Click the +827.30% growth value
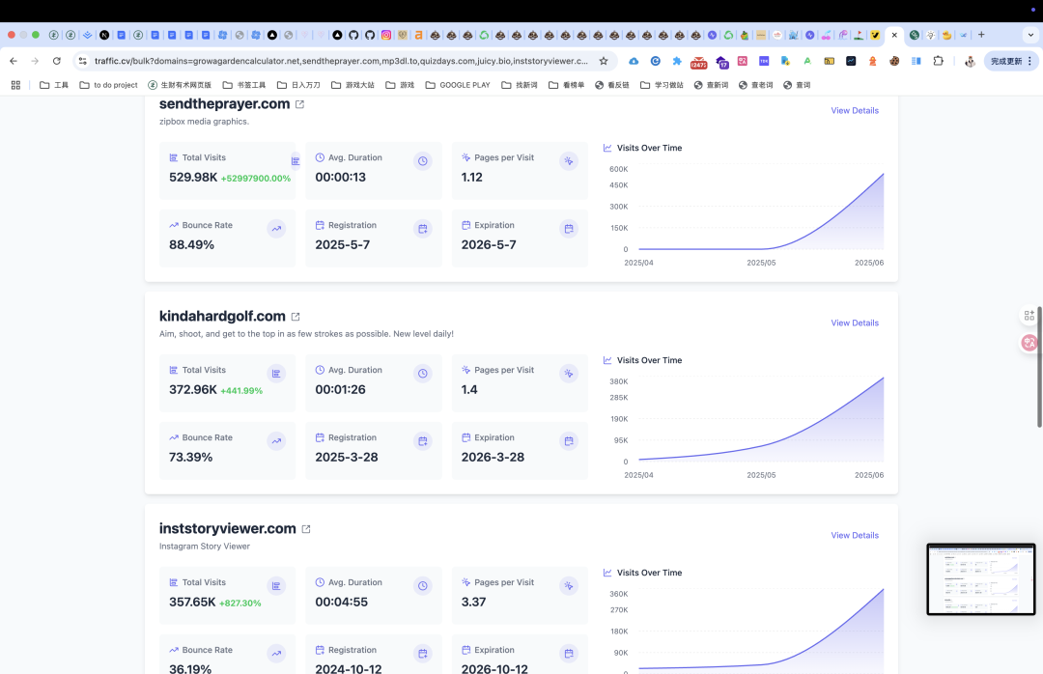The width and height of the screenshot is (1043, 674). pyautogui.click(x=240, y=603)
